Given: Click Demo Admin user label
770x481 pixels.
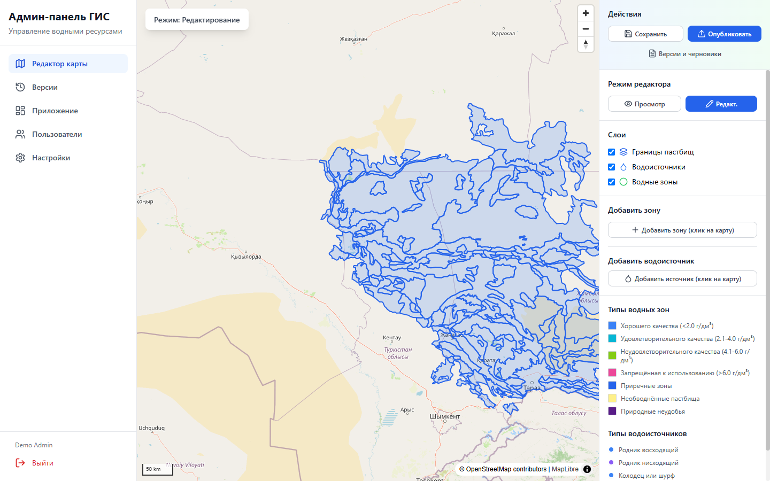Looking at the screenshot, I should pyautogui.click(x=34, y=445).
